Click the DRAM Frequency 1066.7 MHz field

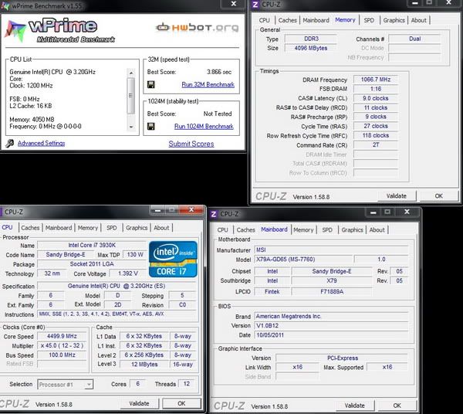(376, 80)
